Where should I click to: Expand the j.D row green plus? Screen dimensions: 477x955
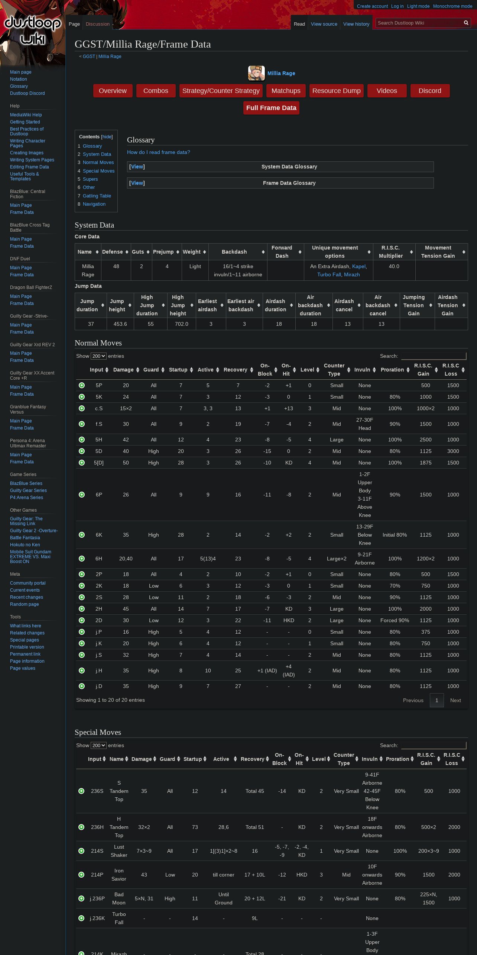[x=82, y=686]
